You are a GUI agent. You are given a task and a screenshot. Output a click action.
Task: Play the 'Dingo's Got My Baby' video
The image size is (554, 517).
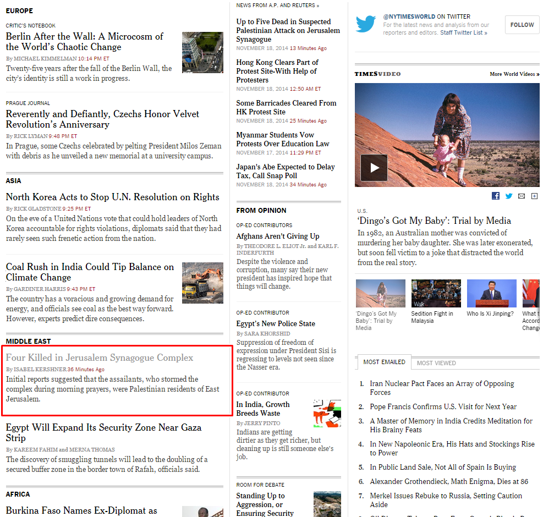click(374, 168)
